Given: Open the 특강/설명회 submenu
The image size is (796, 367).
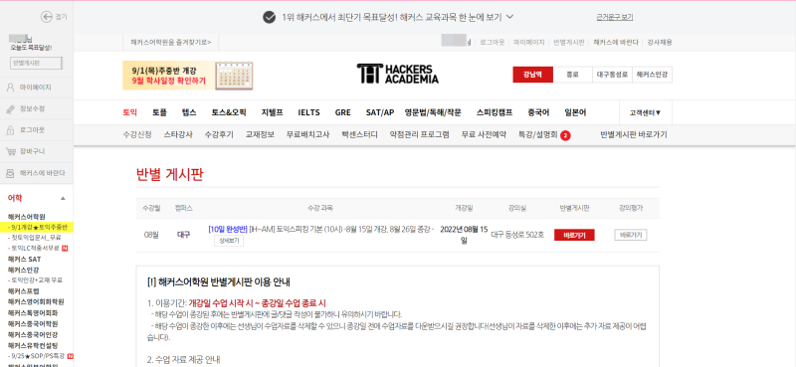Looking at the screenshot, I should pos(537,135).
